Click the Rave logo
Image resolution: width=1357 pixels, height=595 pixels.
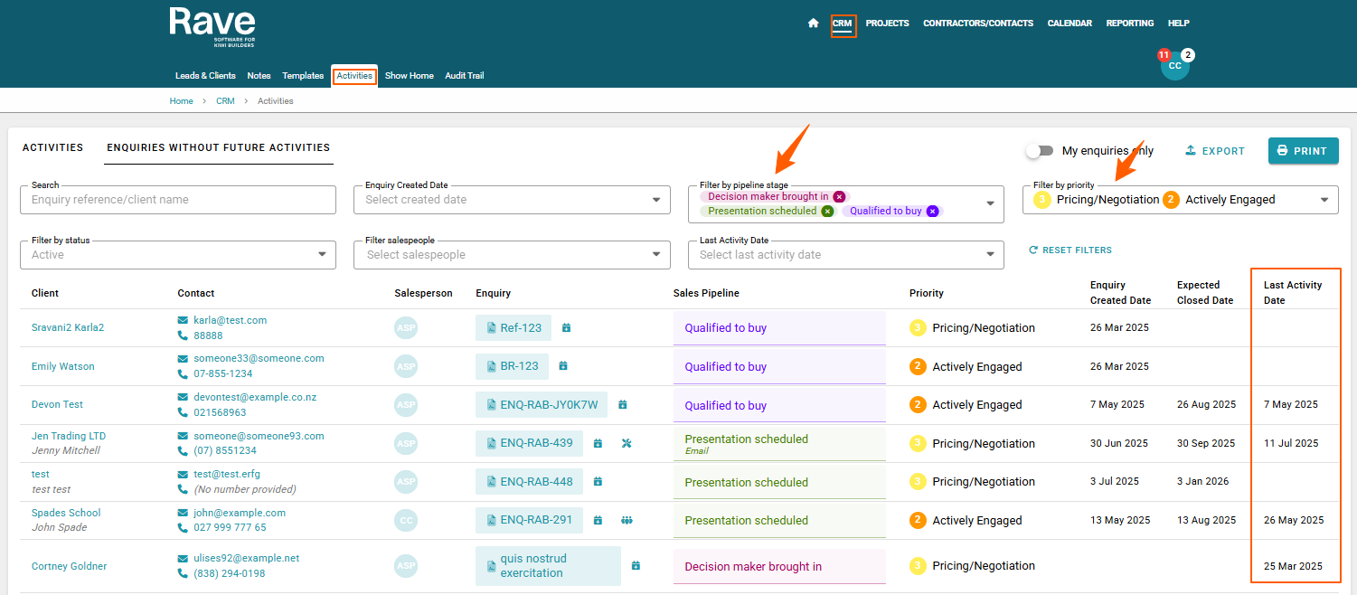(212, 28)
